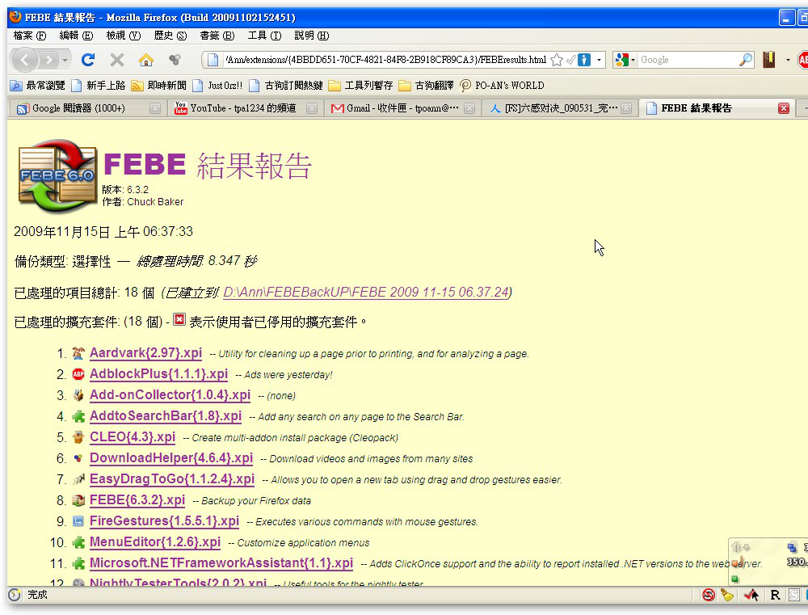Open the back/forward history dropdown arrow
Image resolution: width=808 pixels, height=615 pixels.
click(x=65, y=61)
